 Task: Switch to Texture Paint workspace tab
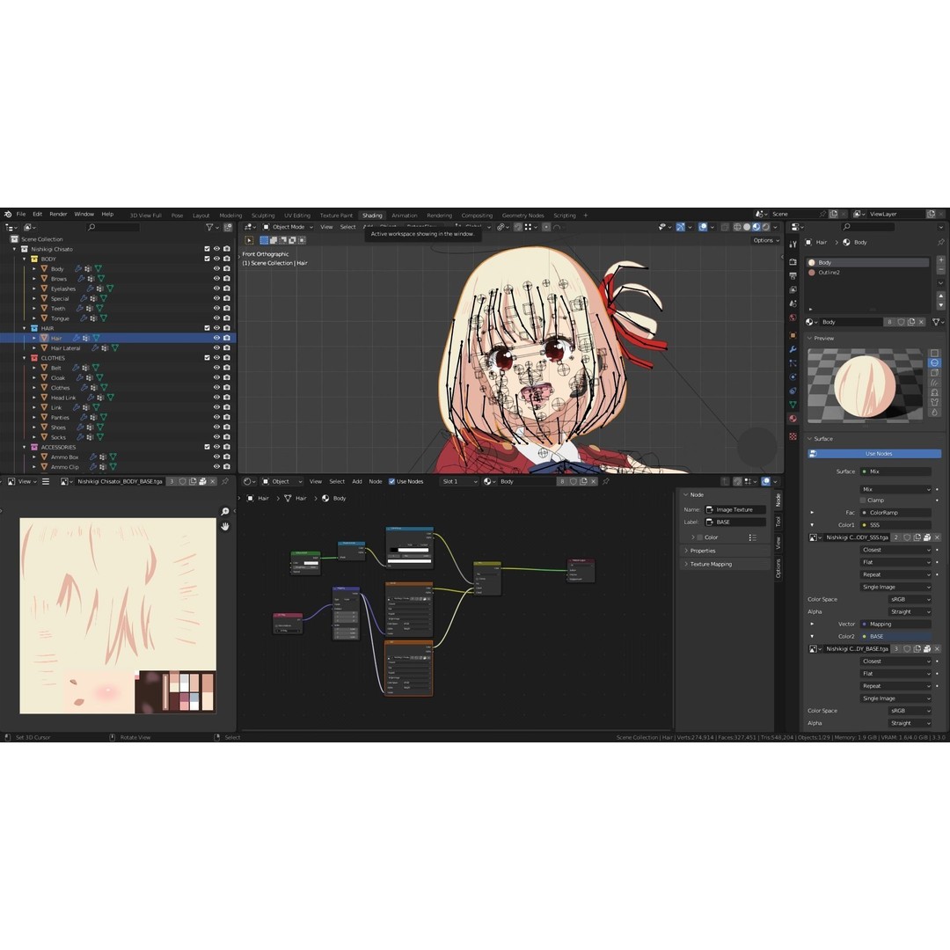[x=336, y=216]
